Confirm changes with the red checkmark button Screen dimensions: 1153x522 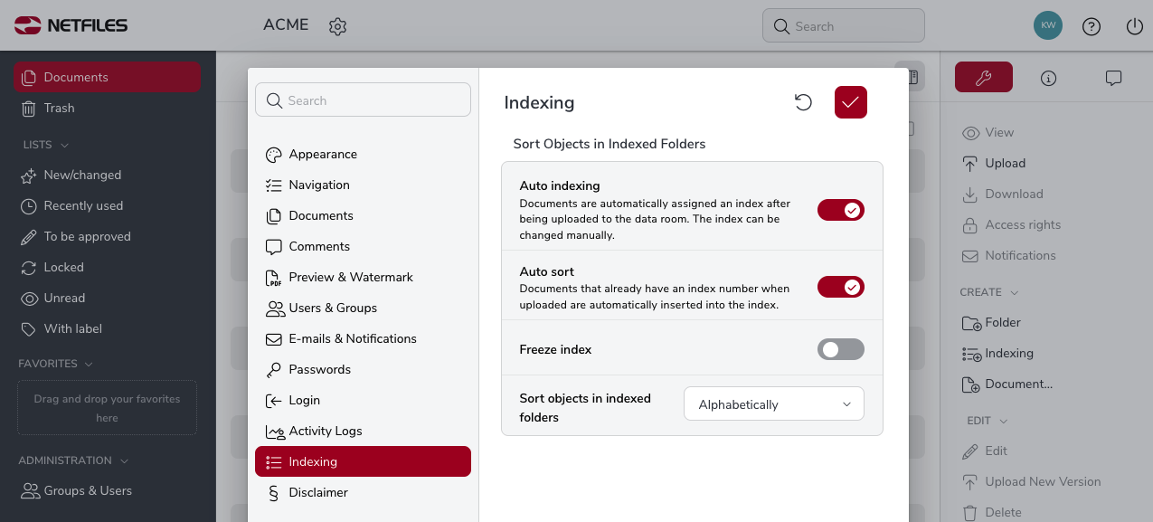coord(851,102)
